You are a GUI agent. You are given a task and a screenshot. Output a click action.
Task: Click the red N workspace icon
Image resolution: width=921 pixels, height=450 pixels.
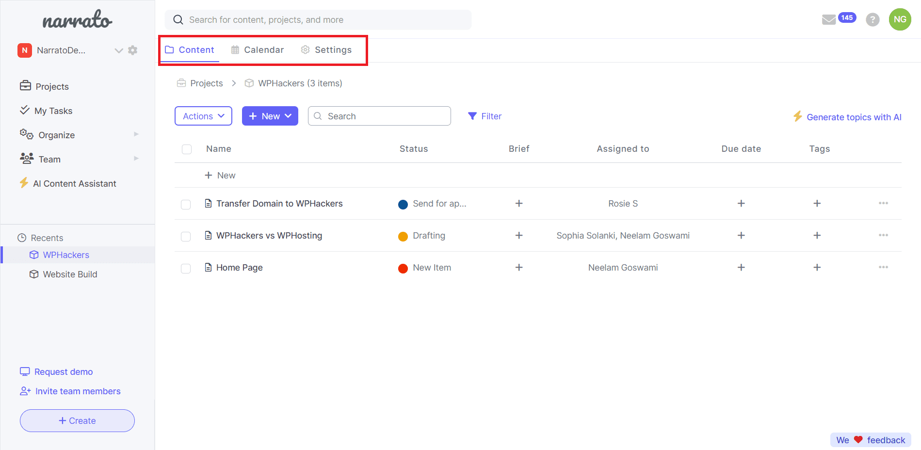click(25, 50)
